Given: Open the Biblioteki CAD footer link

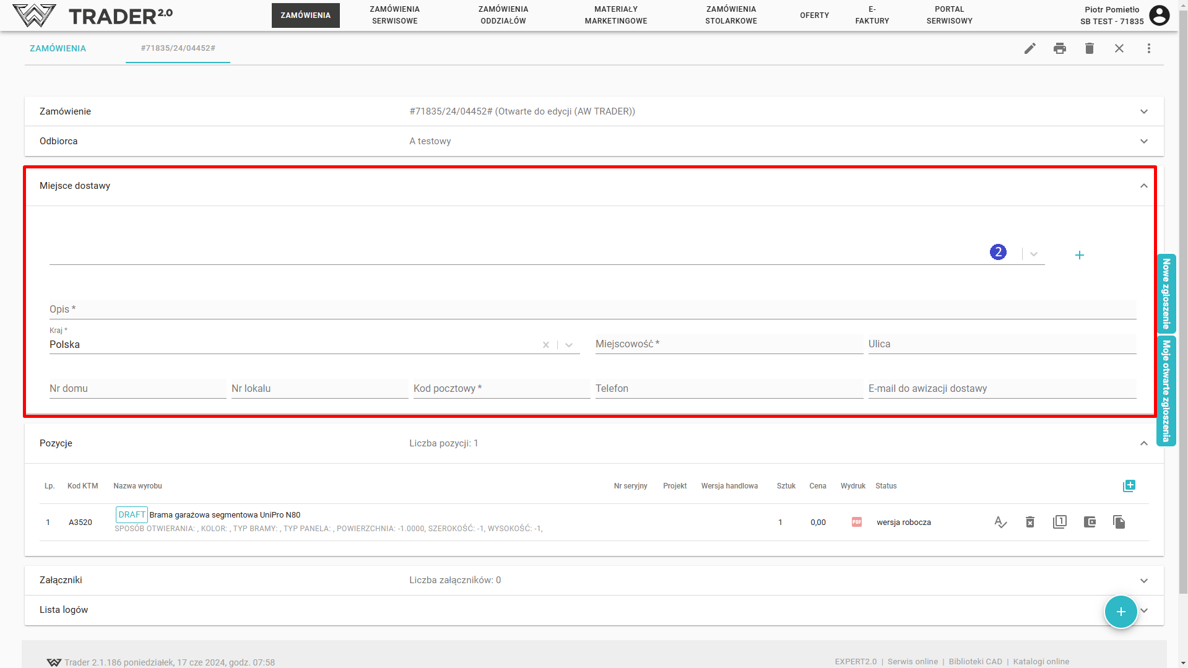Looking at the screenshot, I should point(975,661).
